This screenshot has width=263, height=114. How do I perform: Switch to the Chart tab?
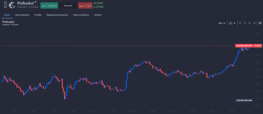[x=7, y=15]
